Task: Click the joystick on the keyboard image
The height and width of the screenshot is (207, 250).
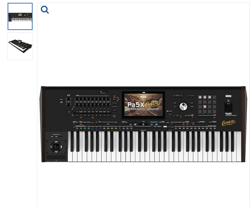Action: [56, 147]
